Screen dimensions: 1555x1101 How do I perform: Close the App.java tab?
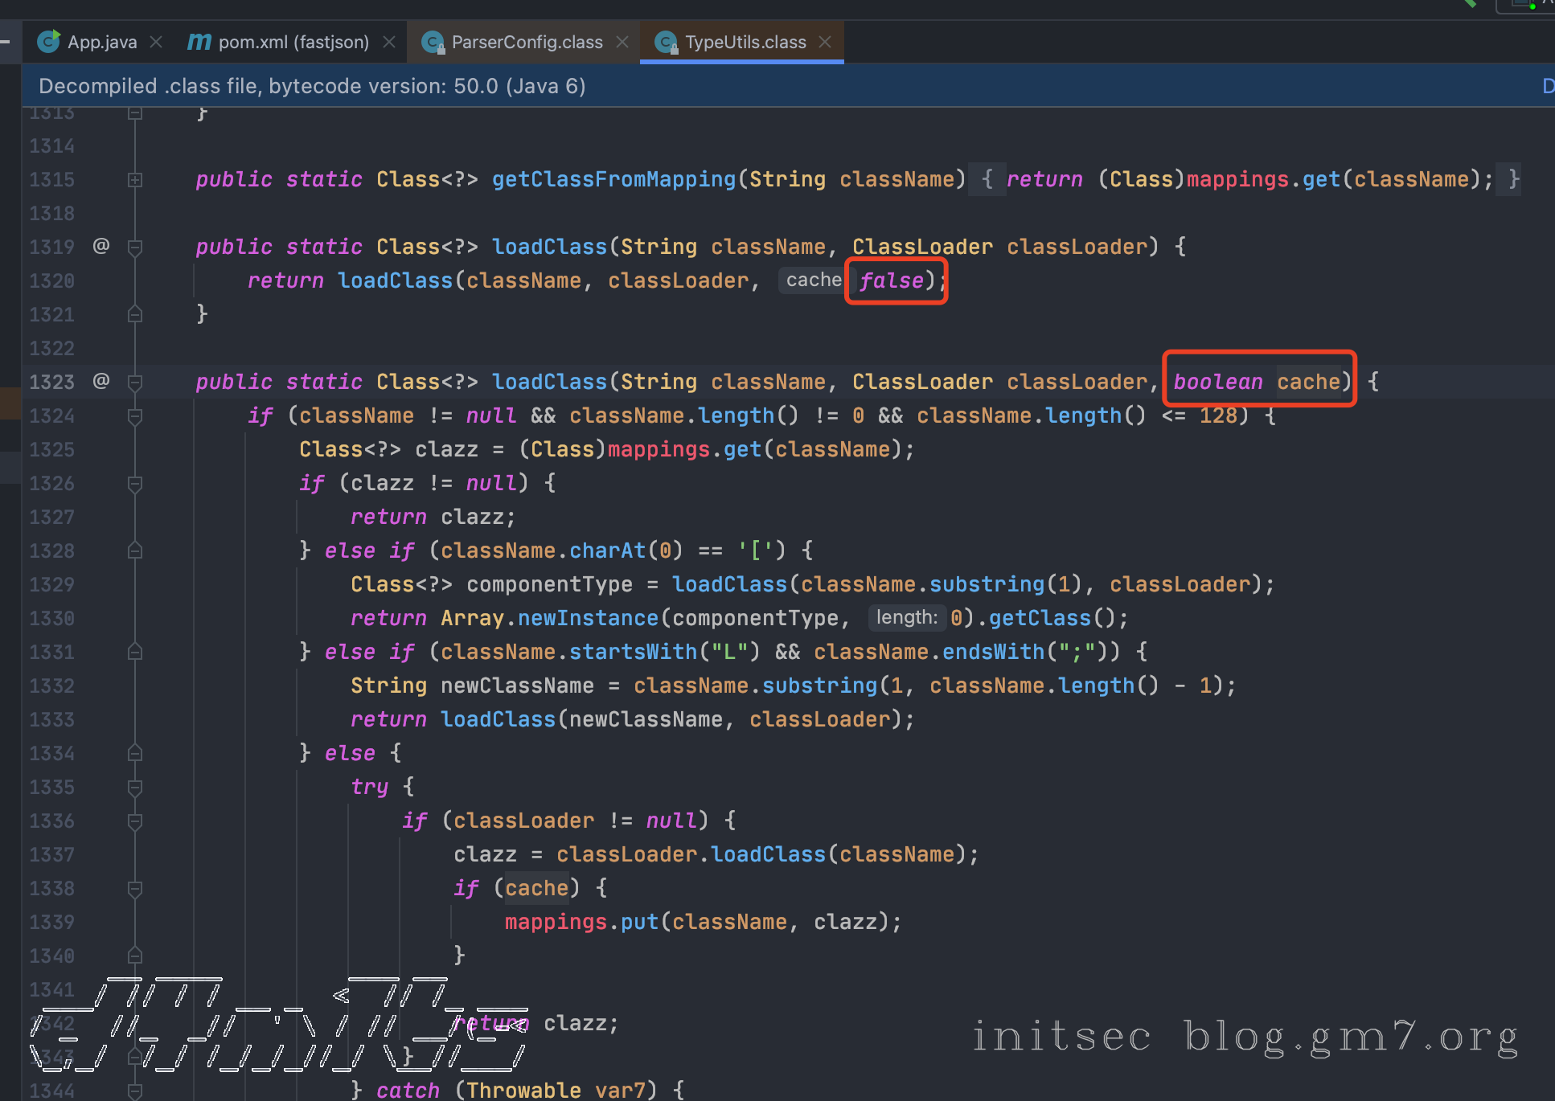pos(156,42)
